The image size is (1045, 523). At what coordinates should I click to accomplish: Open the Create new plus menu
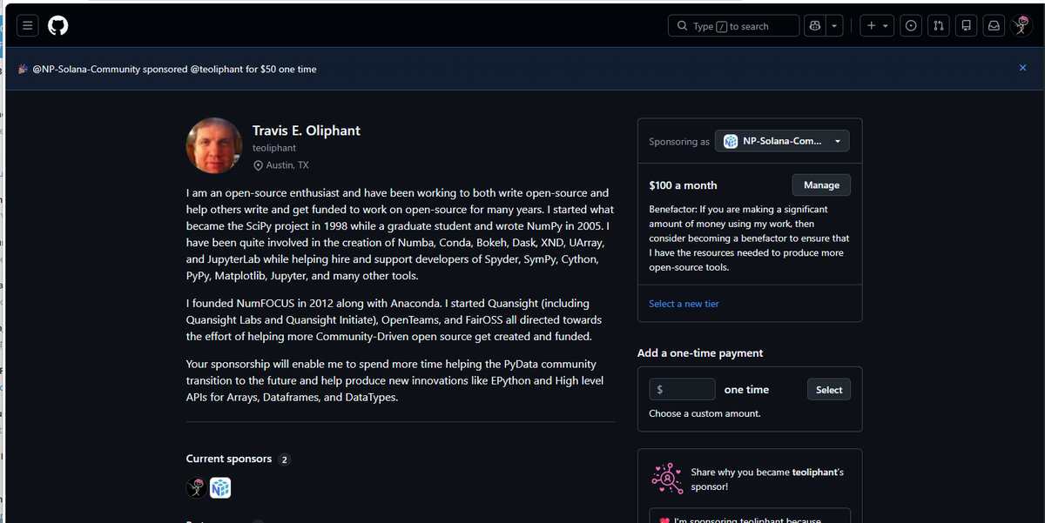(x=877, y=26)
